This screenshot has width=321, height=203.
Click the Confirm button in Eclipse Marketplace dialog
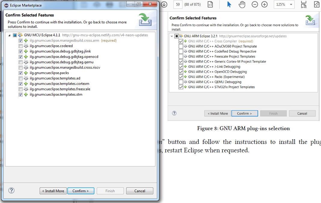point(81,191)
